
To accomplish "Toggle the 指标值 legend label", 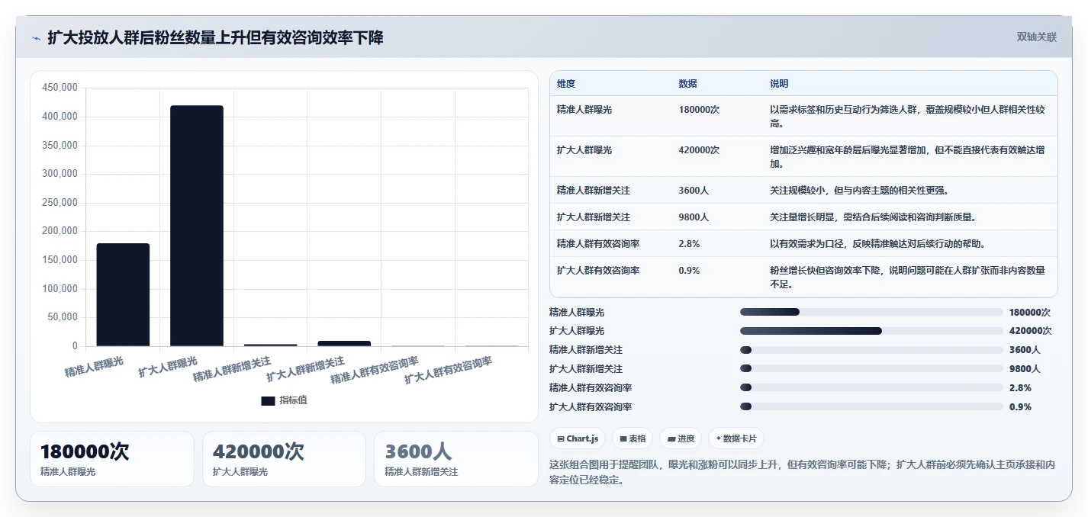I will (293, 400).
